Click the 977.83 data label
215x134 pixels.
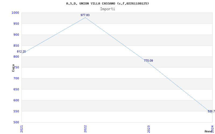(85, 15)
